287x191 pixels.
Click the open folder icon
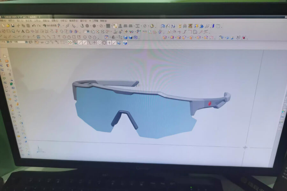pos(8,25)
